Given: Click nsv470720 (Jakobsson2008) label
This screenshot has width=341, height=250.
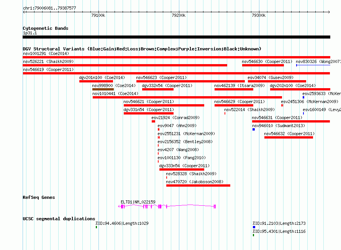Looking at the screenshot, I should pos(195,182).
